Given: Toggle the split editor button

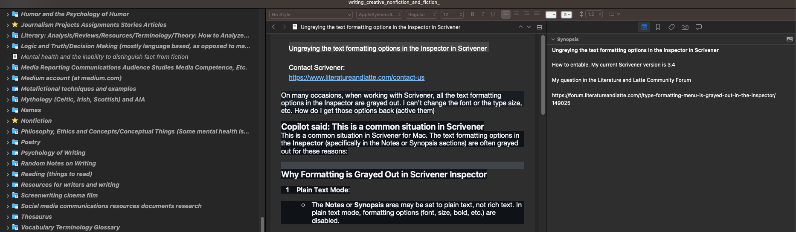Looking at the screenshot, I should coord(539,27).
